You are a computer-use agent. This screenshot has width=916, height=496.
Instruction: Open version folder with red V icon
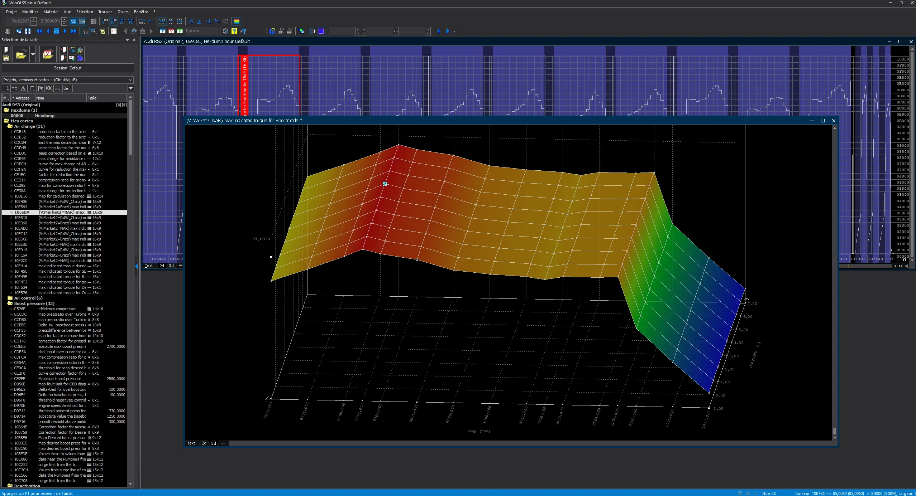(x=48, y=54)
